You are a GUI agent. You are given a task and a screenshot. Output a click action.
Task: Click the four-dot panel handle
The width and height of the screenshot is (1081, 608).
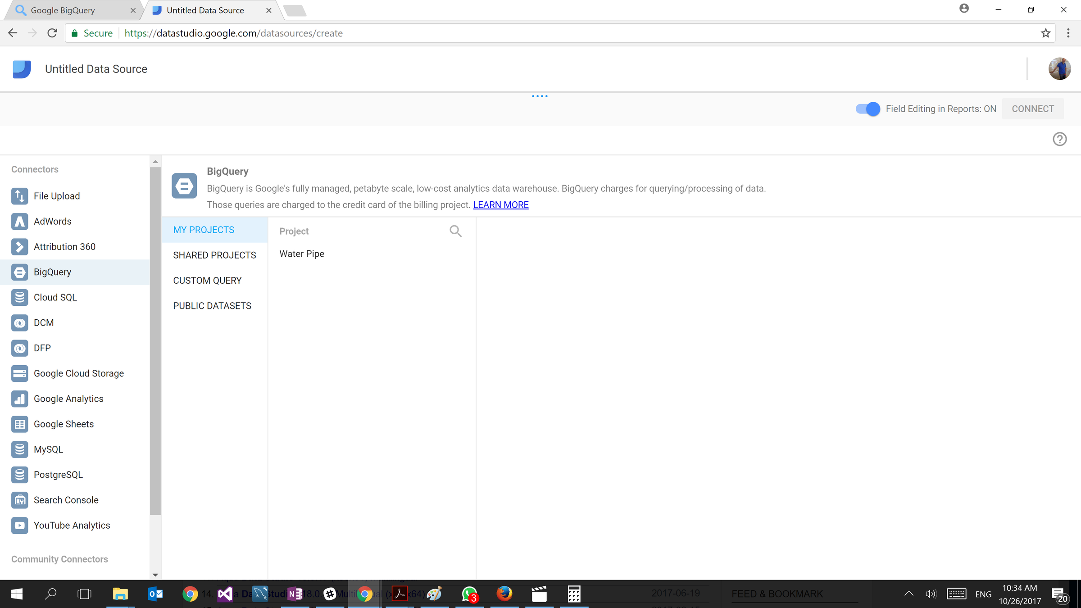click(x=540, y=96)
